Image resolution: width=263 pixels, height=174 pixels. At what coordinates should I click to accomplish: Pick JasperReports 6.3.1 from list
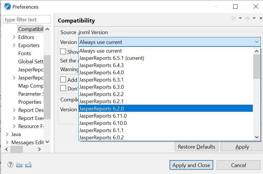[166, 79]
